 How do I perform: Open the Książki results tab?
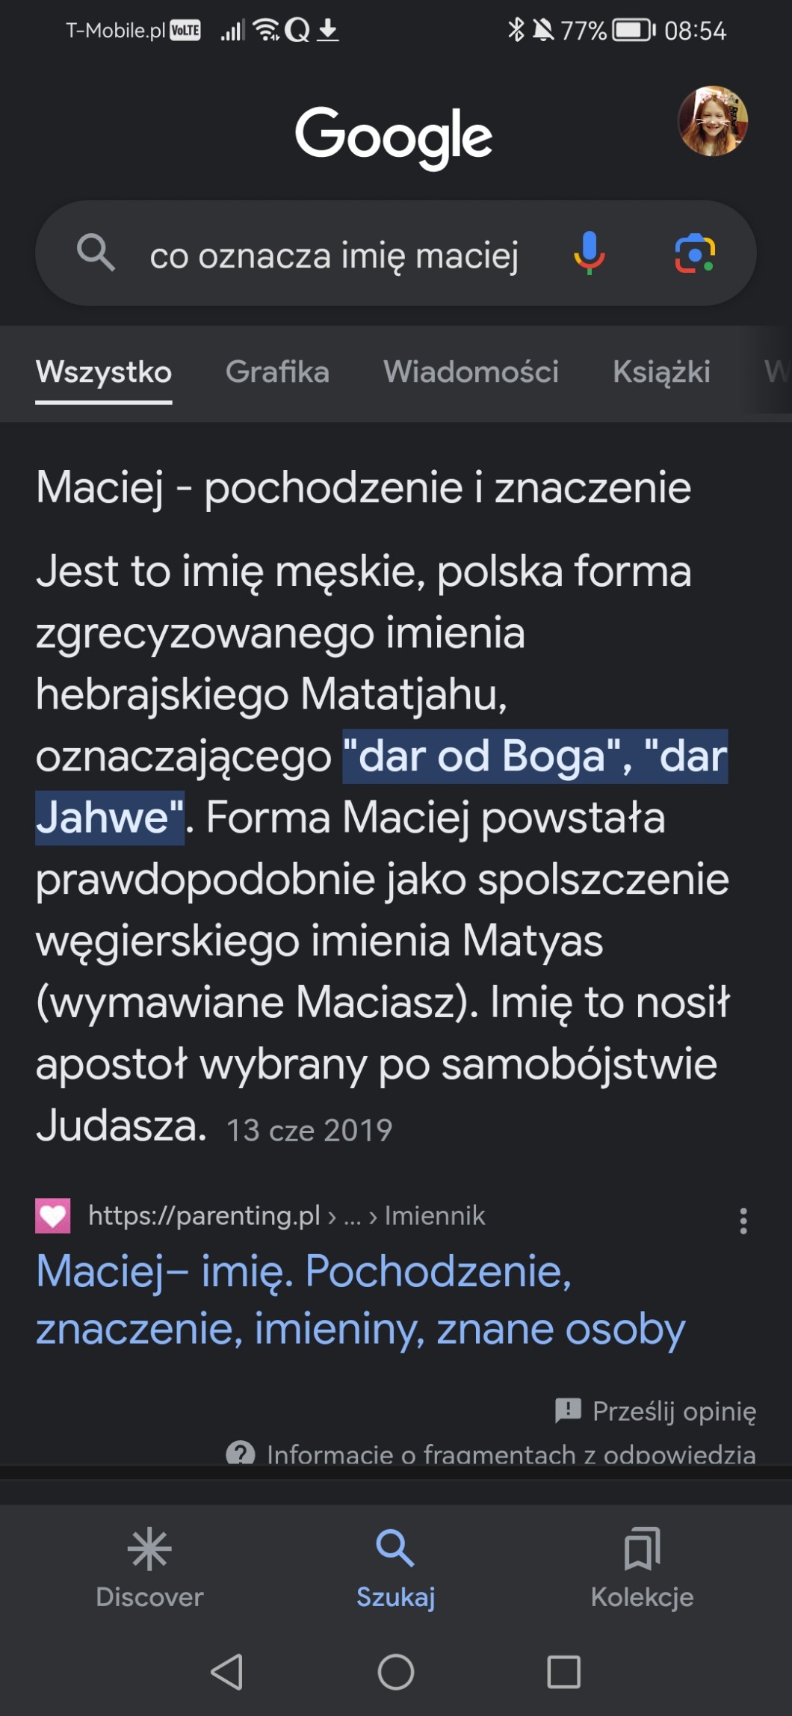(x=661, y=372)
